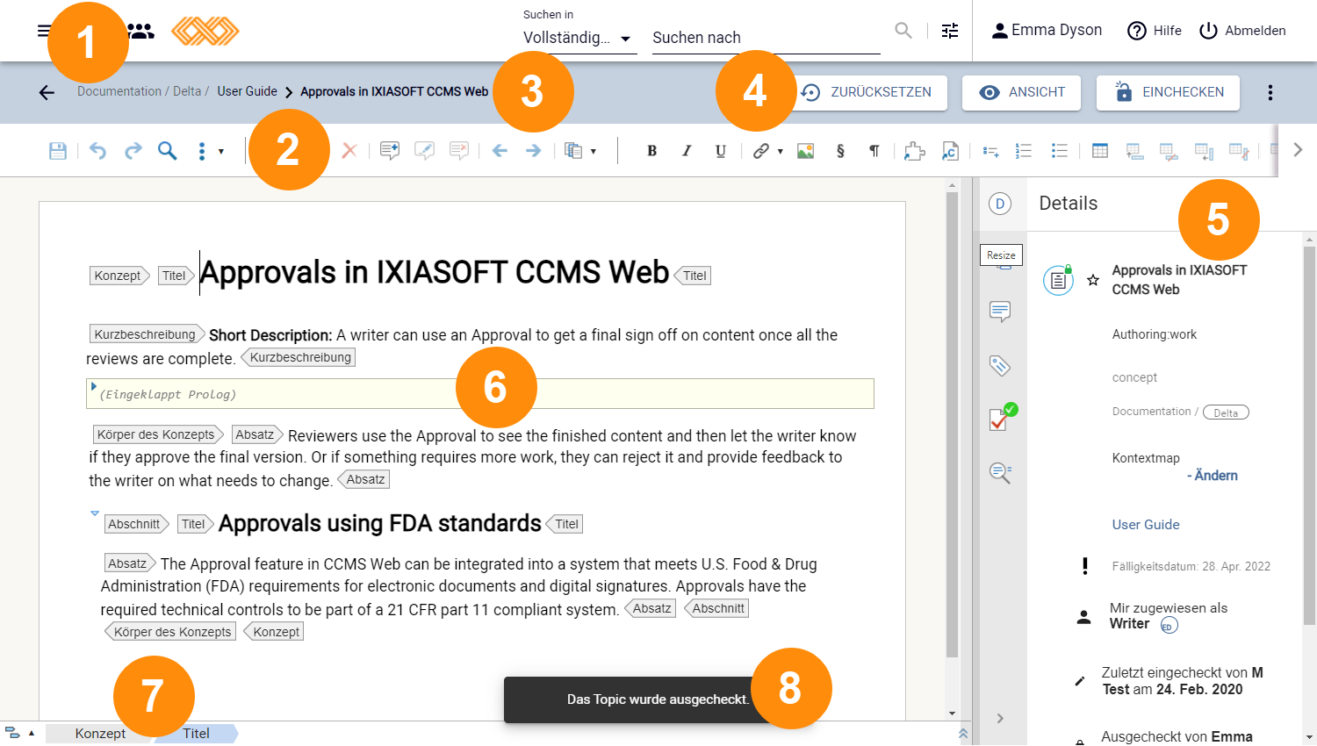
Task: Open find with the toolbar magnifier
Action: tap(167, 151)
